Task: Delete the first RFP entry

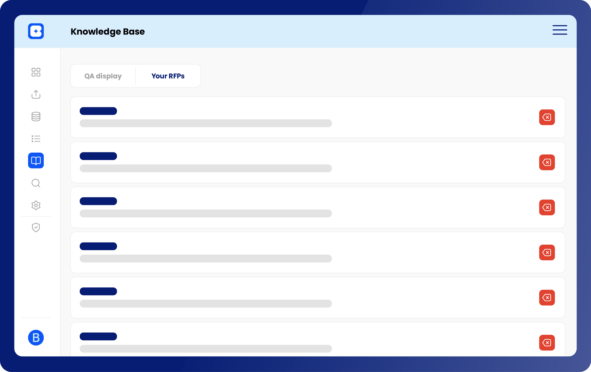Action: pos(547,117)
